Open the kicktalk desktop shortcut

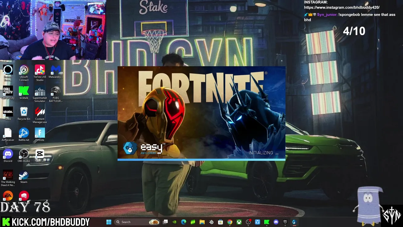(x=24, y=93)
